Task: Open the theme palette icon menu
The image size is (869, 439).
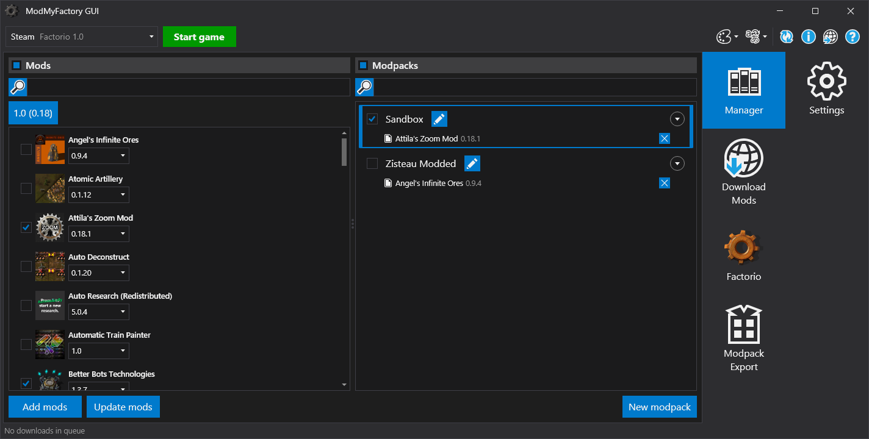Action: click(726, 37)
